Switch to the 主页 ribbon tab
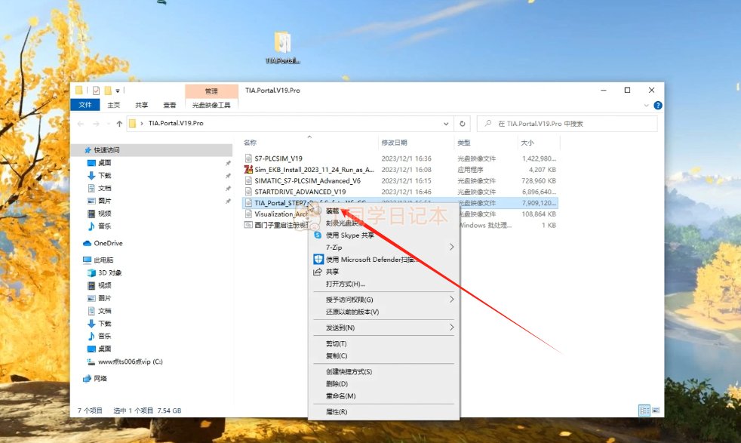This screenshot has width=741, height=443. tap(113, 105)
